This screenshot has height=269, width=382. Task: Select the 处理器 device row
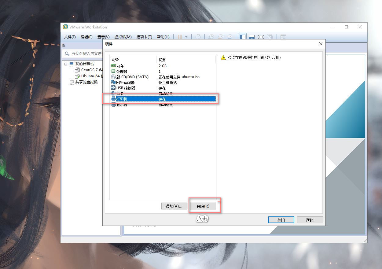163,72
